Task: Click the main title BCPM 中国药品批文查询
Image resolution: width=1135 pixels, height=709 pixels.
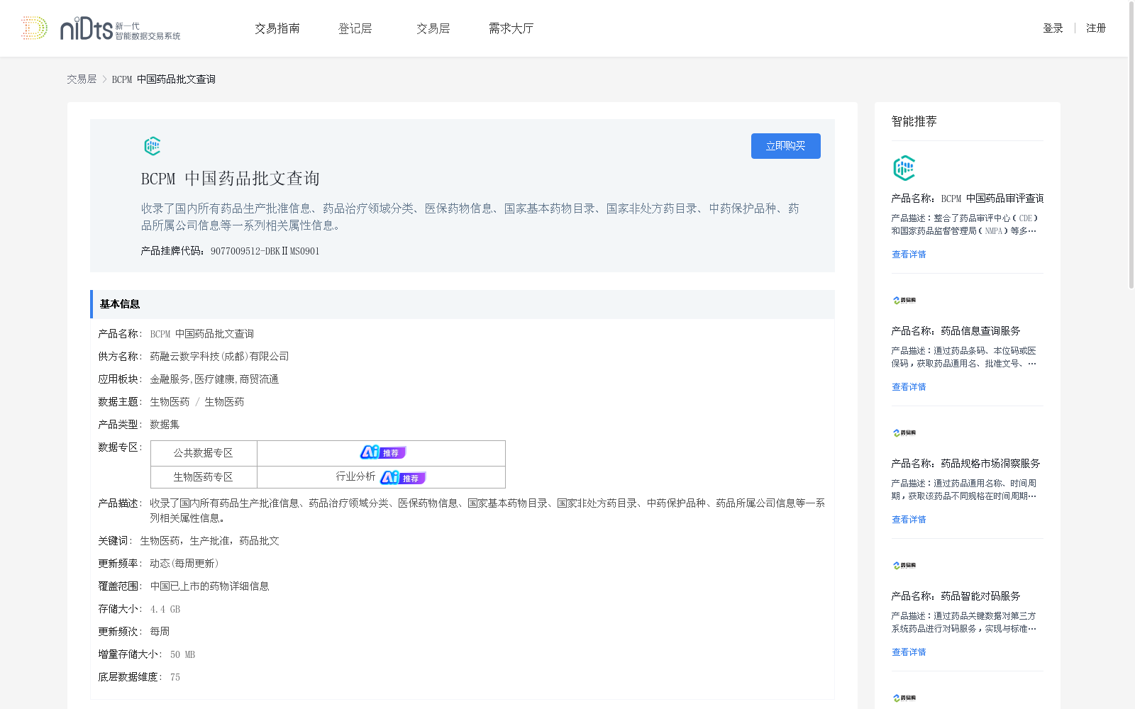Action: click(x=231, y=179)
